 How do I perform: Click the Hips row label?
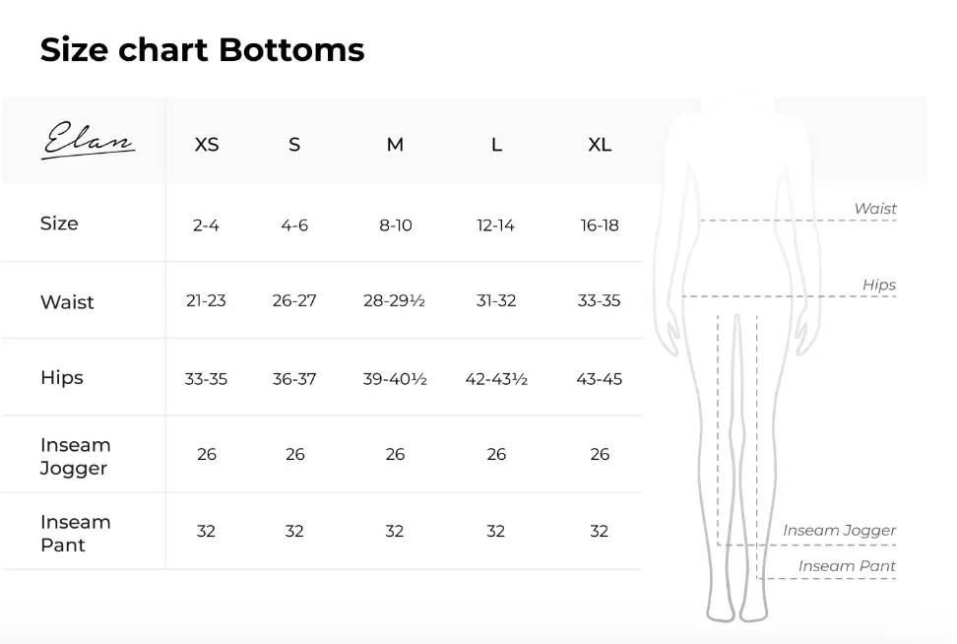coord(62,378)
